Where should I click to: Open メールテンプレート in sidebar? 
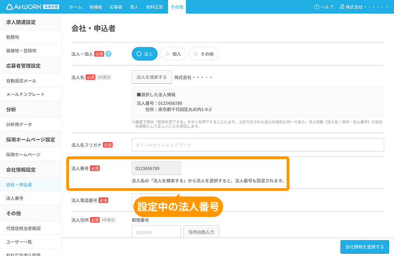point(31,94)
